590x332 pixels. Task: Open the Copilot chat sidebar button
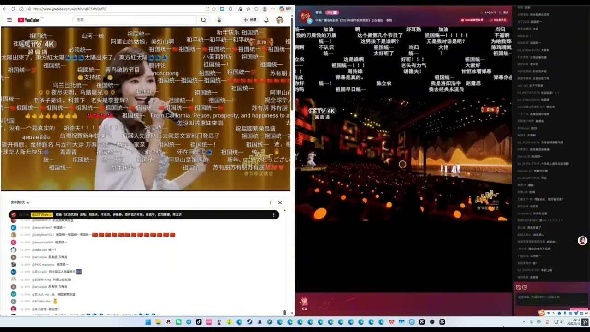pyautogui.click(x=285, y=9)
